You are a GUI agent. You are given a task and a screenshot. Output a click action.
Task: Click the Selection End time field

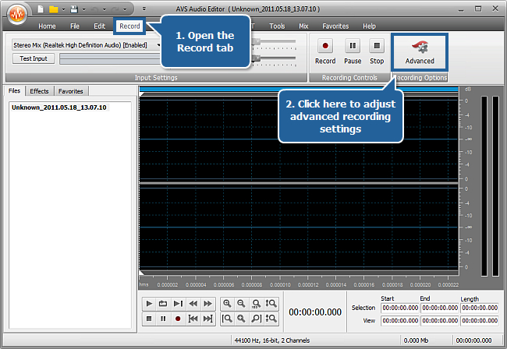[x=440, y=308]
